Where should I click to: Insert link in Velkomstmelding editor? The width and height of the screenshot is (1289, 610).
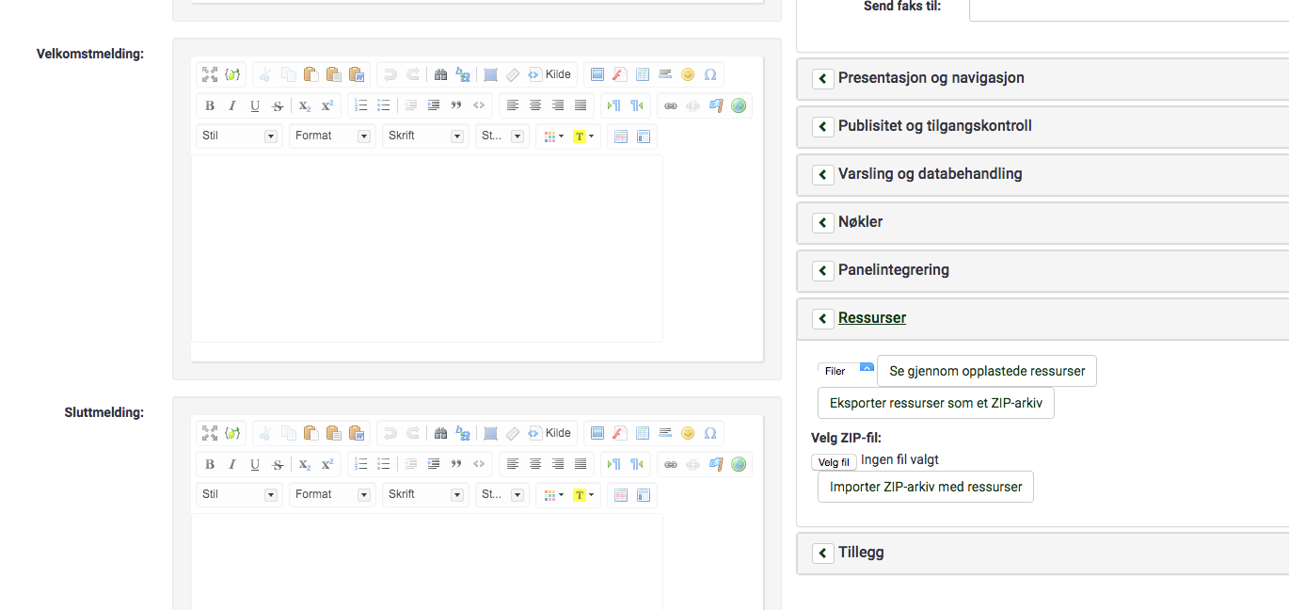(x=671, y=105)
